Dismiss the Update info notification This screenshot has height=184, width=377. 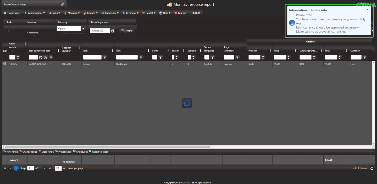click(367, 9)
